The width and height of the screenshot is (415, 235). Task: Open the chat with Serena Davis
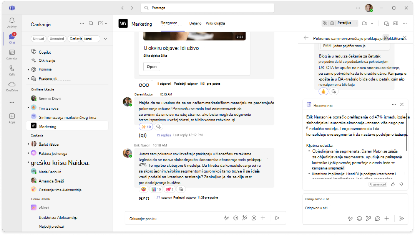tap(50, 99)
